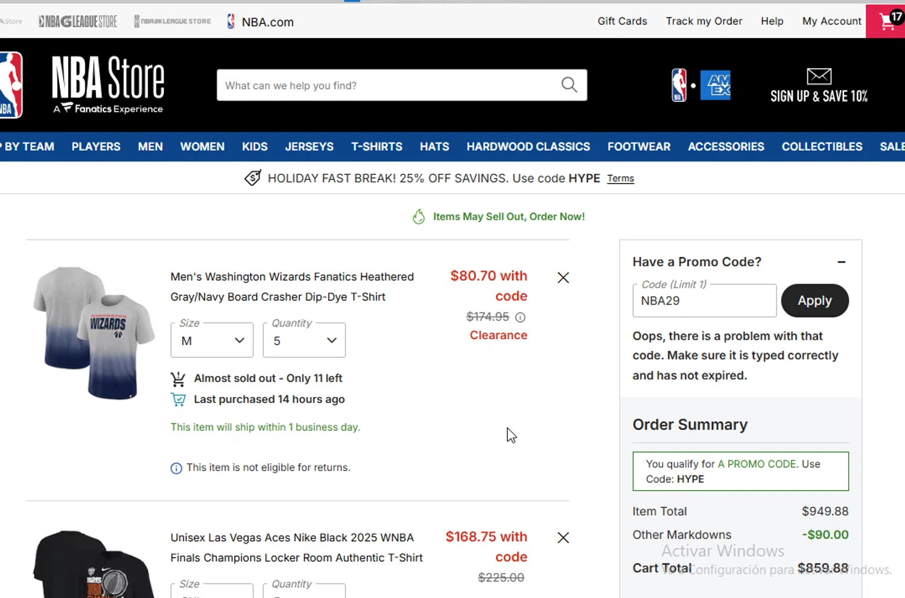The width and height of the screenshot is (905, 598).
Task: Open the COLLECTIBLES menu
Action: tap(822, 147)
